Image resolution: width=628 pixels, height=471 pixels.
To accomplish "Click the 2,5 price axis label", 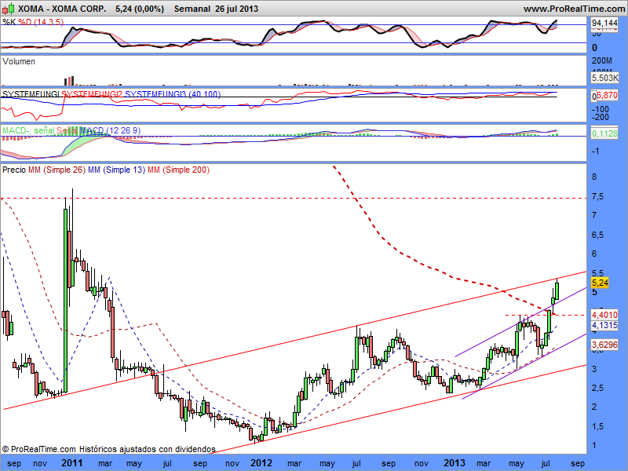I will click(597, 388).
